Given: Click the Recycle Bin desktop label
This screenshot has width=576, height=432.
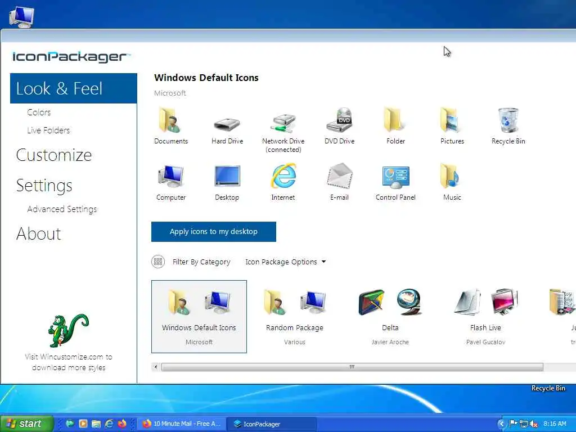Looking at the screenshot, I should (548, 388).
